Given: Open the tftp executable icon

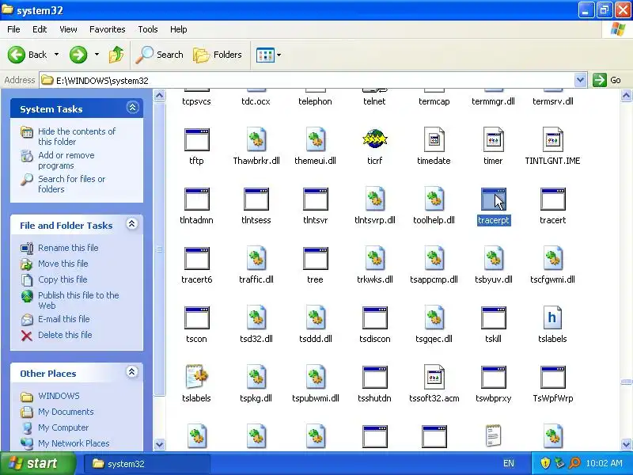Looking at the screenshot, I should click(196, 140).
